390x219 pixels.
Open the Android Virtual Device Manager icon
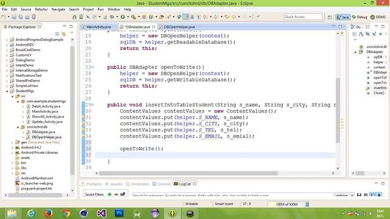(x=81, y=17)
